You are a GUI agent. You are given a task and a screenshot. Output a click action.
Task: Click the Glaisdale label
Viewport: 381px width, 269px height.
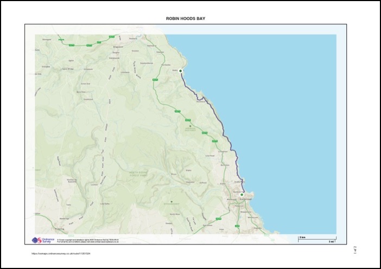(x=46, y=67)
